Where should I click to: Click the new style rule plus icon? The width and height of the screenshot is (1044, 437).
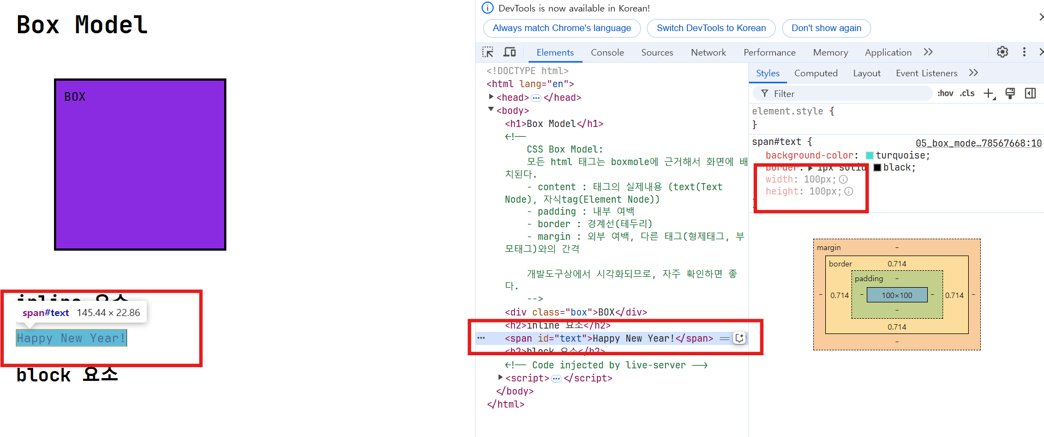tap(989, 94)
